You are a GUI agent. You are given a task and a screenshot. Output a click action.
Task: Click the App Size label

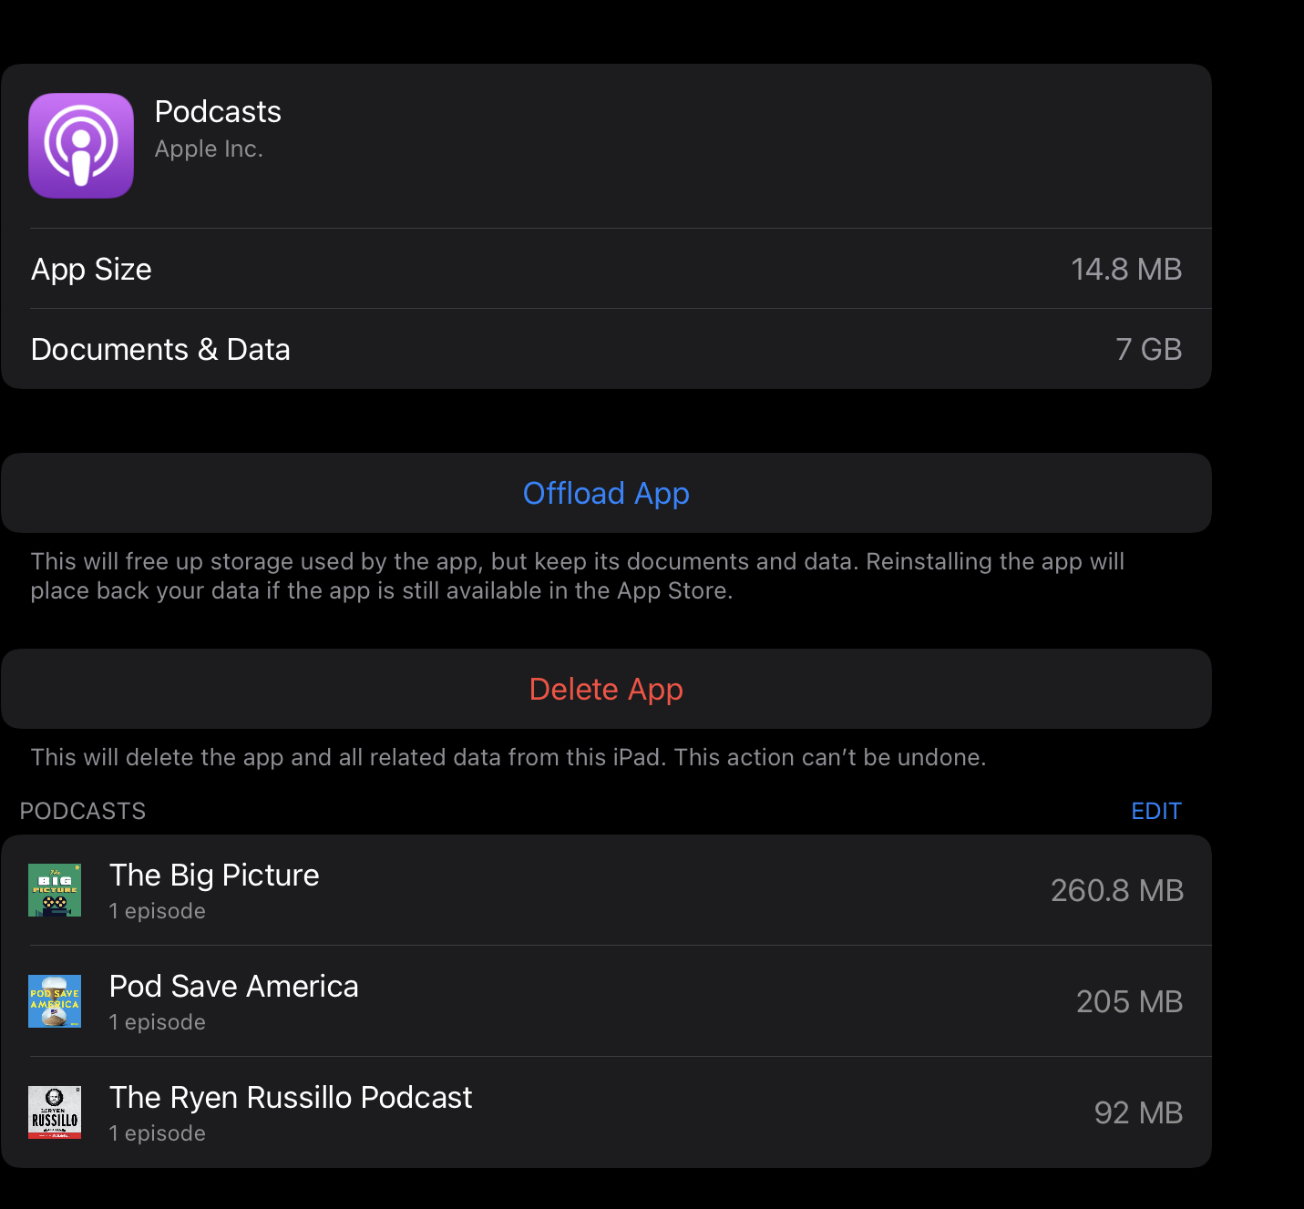pyautogui.click(x=91, y=270)
